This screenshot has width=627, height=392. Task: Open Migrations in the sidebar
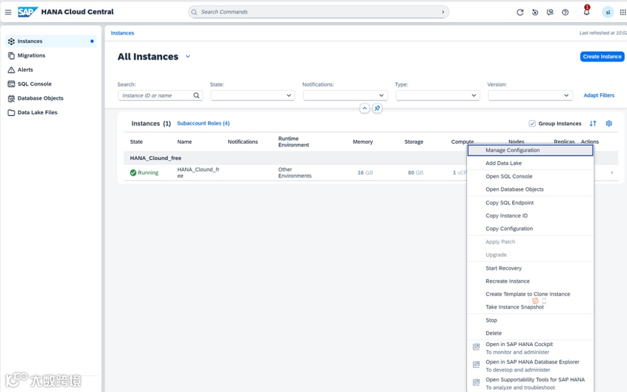tap(51, 56)
